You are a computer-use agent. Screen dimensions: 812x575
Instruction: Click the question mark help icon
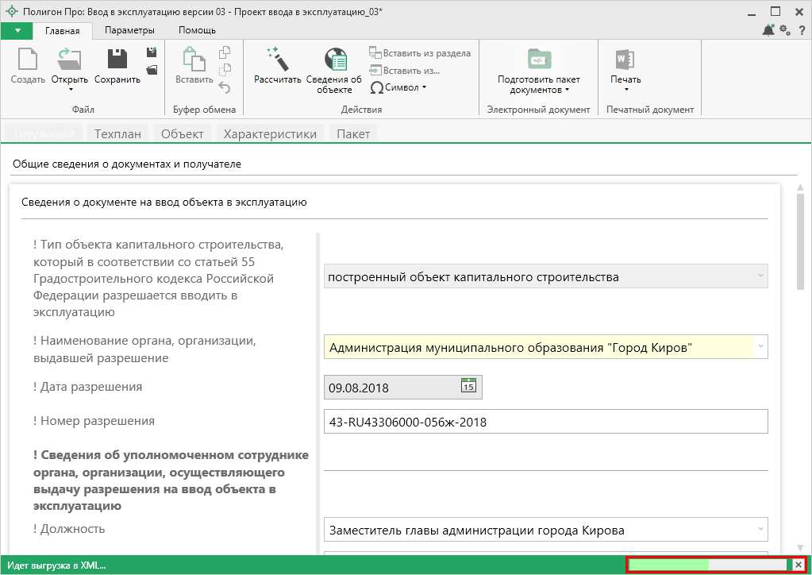point(801,30)
